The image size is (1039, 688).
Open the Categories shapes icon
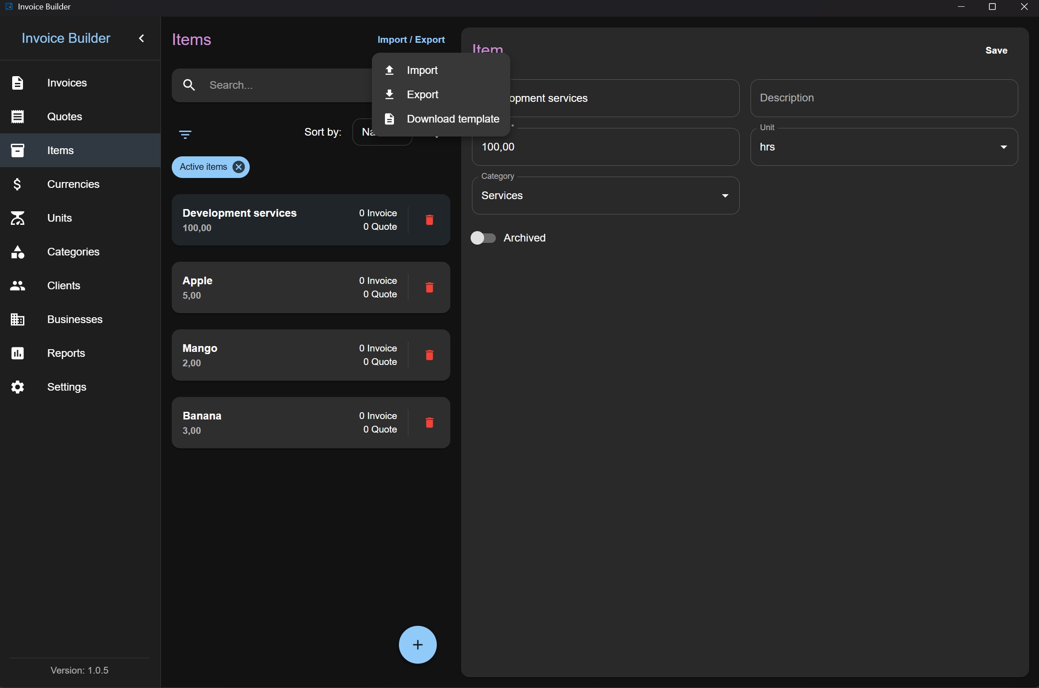(x=18, y=252)
